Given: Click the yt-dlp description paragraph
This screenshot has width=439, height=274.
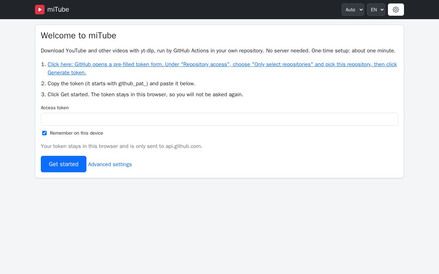Looking at the screenshot, I should click(218, 51).
